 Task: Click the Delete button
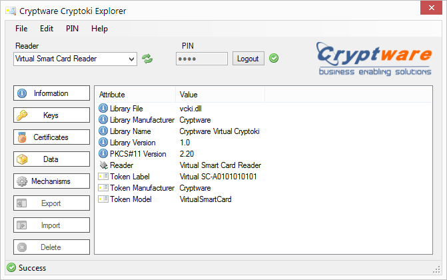tap(51, 247)
